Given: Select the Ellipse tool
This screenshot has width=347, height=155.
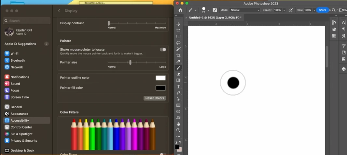Looking at the screenshot, I should tap(178, 112).
